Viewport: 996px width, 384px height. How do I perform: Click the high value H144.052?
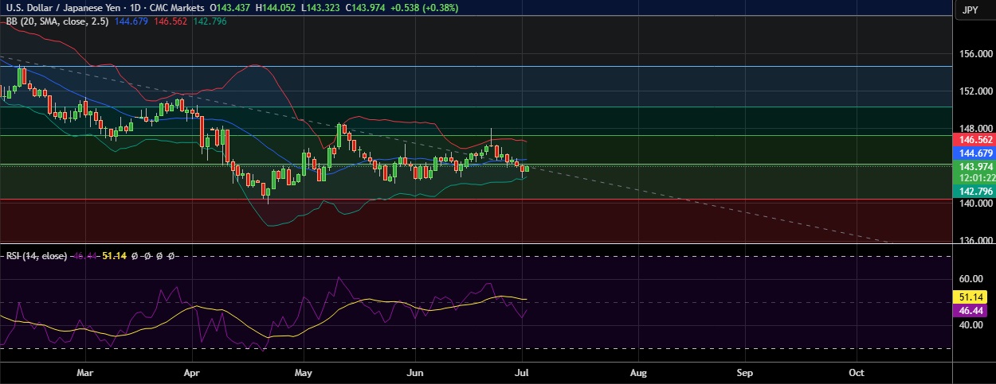[276, 8]
